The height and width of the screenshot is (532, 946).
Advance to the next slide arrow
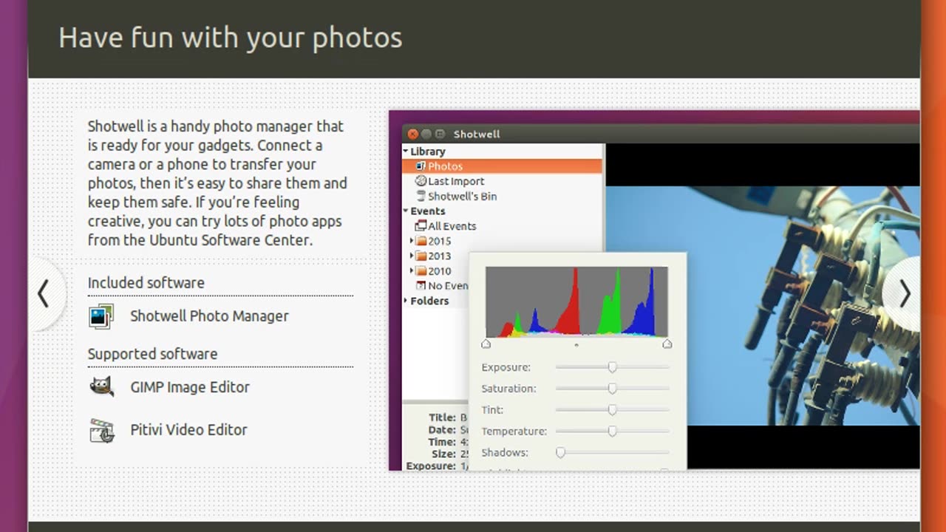click(x=904, y=294)
